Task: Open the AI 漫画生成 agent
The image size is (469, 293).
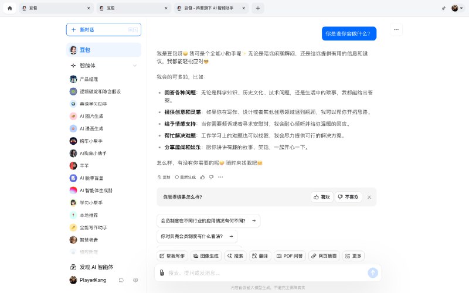Action: pos(104,128)
